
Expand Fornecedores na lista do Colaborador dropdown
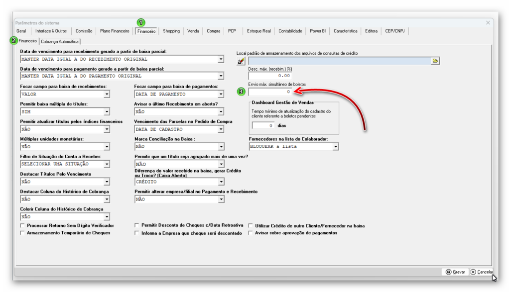click(336, 147)
